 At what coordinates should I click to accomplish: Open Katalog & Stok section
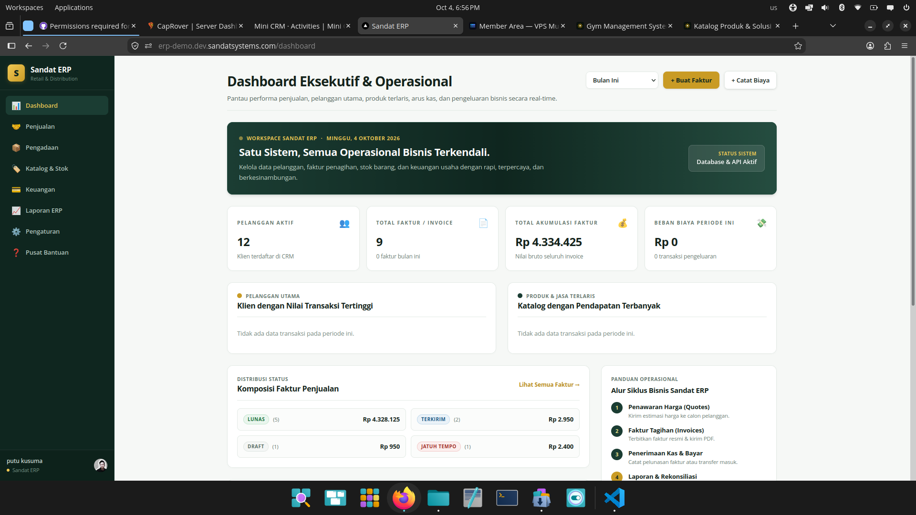[57, 168]
